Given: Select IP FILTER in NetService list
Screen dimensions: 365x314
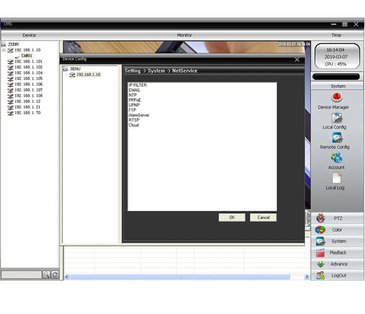Looking at the screenshot, I should point(138,85).
